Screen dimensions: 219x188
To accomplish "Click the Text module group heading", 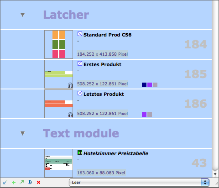I will point(81,133).
